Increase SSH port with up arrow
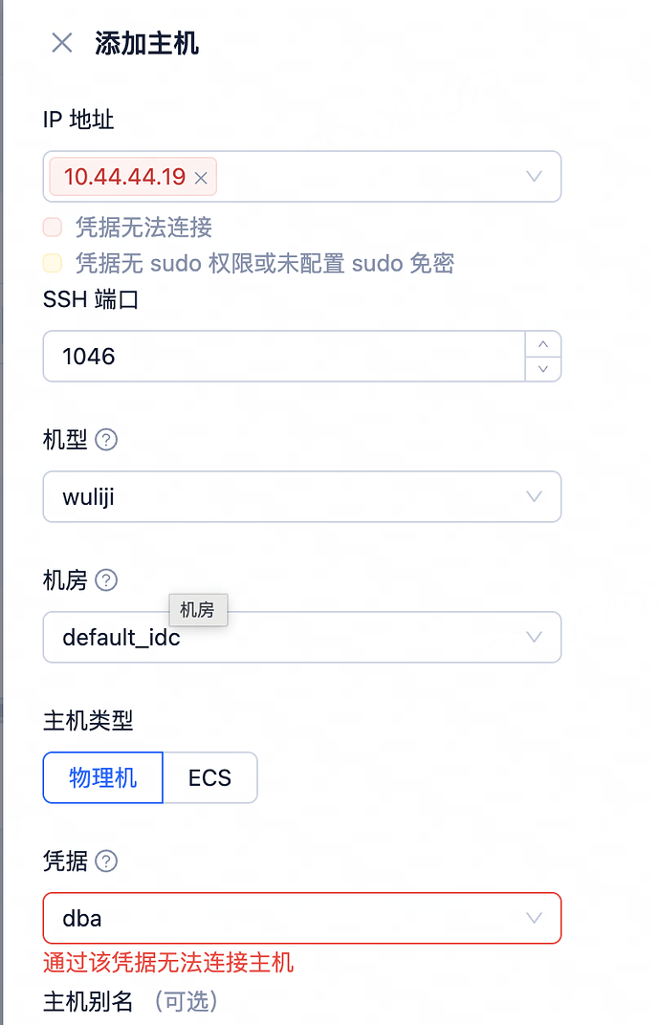660x1025 pixels. click(543, 344)
